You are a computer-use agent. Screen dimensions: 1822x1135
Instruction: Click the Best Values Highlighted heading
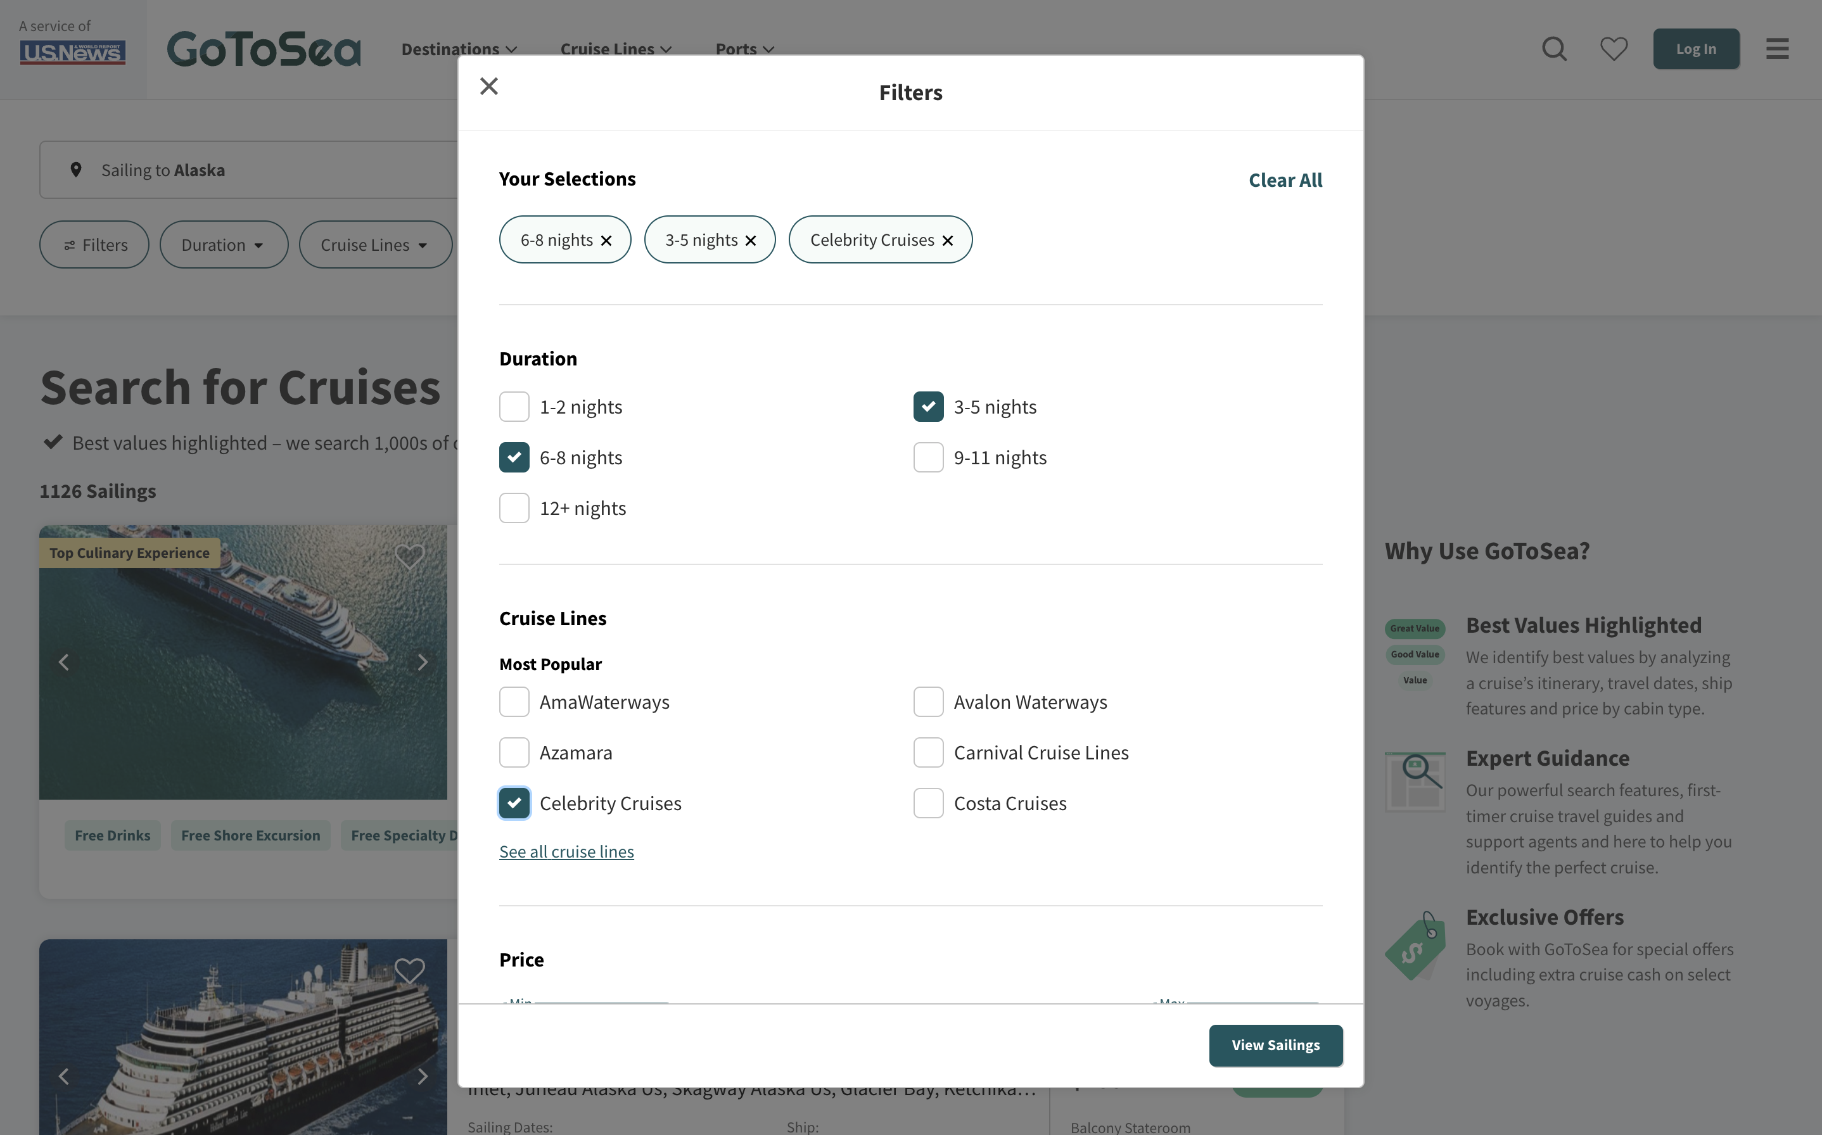[x=1583, y=625]
